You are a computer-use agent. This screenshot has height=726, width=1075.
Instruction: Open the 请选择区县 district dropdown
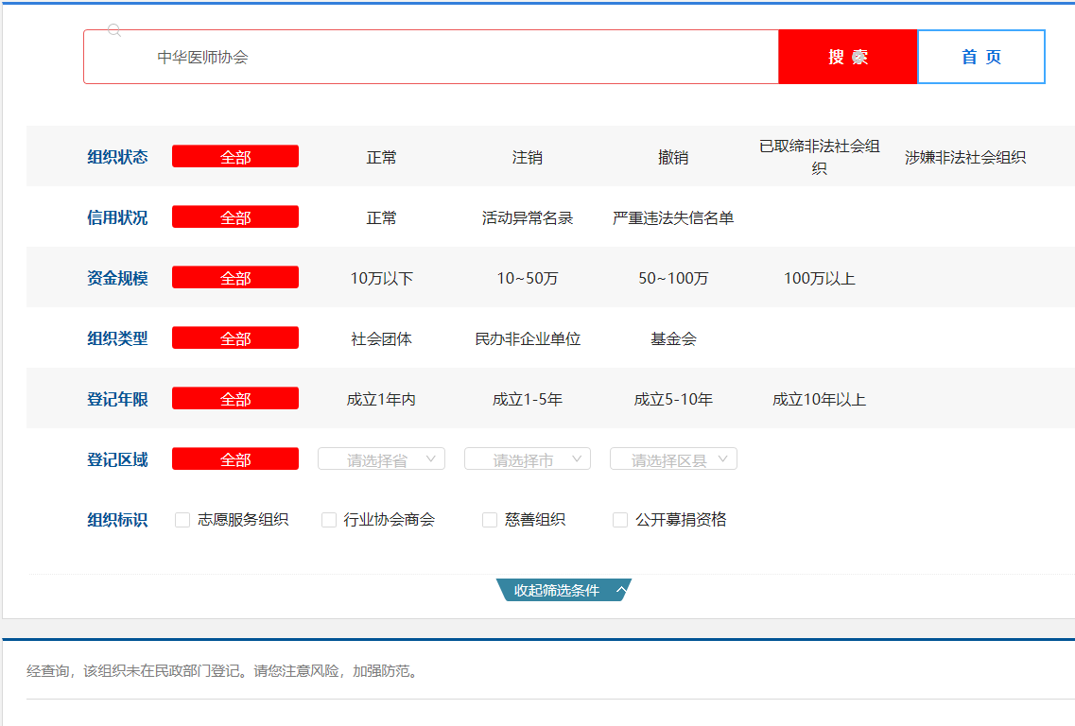pyautogui.click(x=673, y=459)
